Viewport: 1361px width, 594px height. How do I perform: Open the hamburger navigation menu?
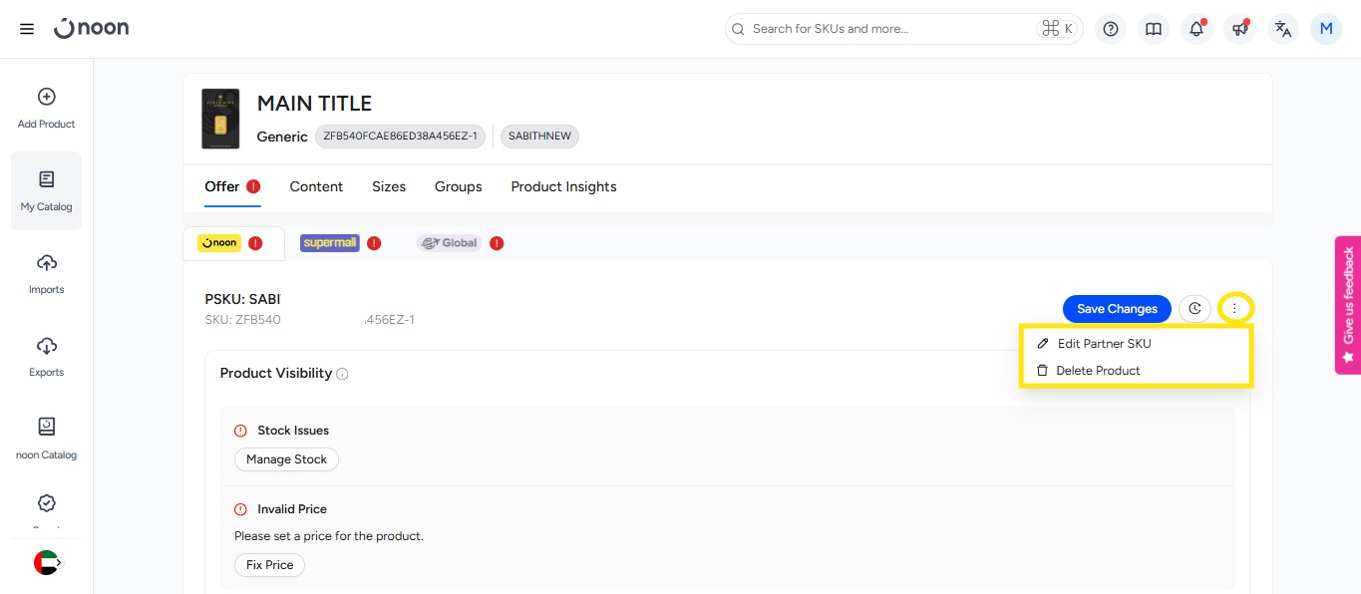click(27, 29)
